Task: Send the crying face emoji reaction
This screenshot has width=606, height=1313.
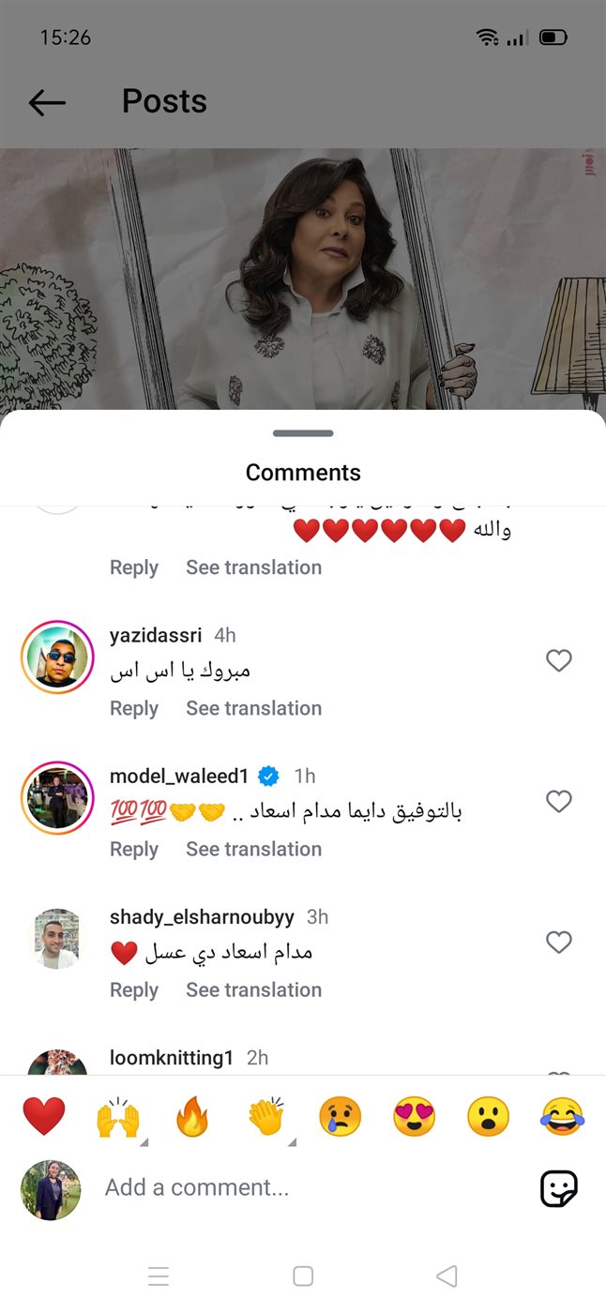Action: coord(340,1118)
